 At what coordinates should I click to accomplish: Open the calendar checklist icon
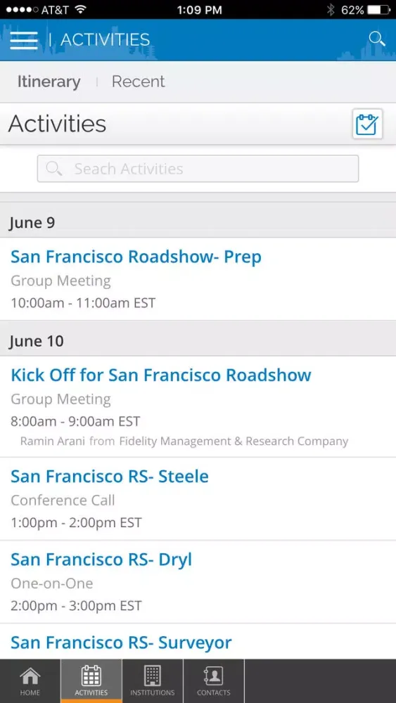(x=367, y=124)
